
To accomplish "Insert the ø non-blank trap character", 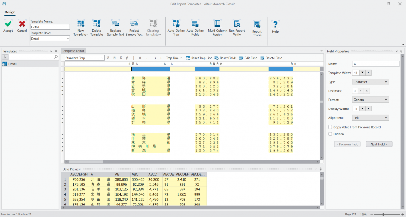I will (x=127, y=58).
